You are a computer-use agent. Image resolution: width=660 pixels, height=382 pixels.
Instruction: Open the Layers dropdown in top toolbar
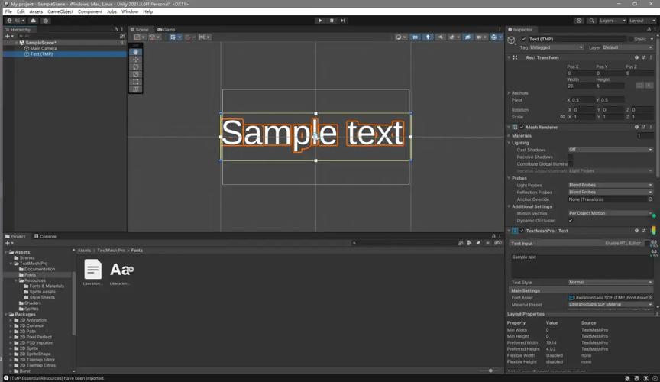point(610,21)
